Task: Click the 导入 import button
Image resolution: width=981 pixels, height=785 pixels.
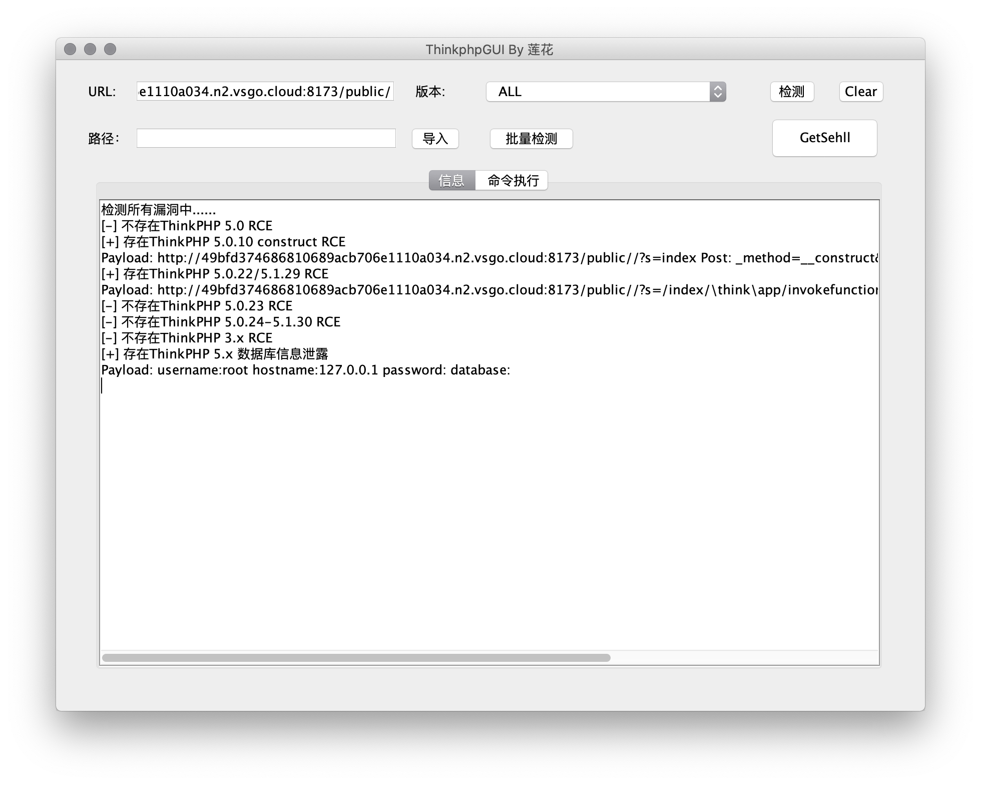Action: (434, 139)
